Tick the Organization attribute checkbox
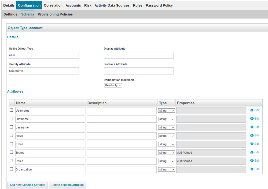268x189 pixels. [x=11, y=169]
